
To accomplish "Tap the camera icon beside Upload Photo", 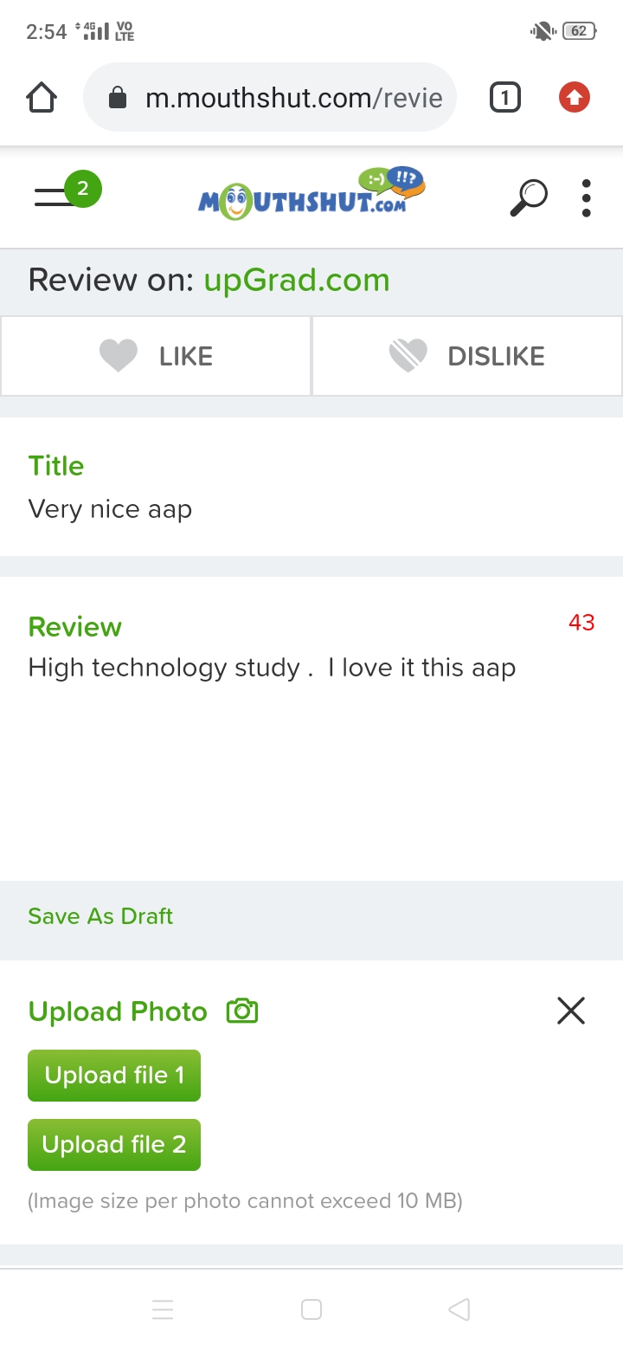I will (x=242, y=1011).
